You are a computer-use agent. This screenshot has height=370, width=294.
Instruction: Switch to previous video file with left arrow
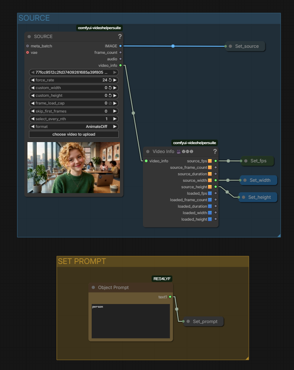coord(33,72)
